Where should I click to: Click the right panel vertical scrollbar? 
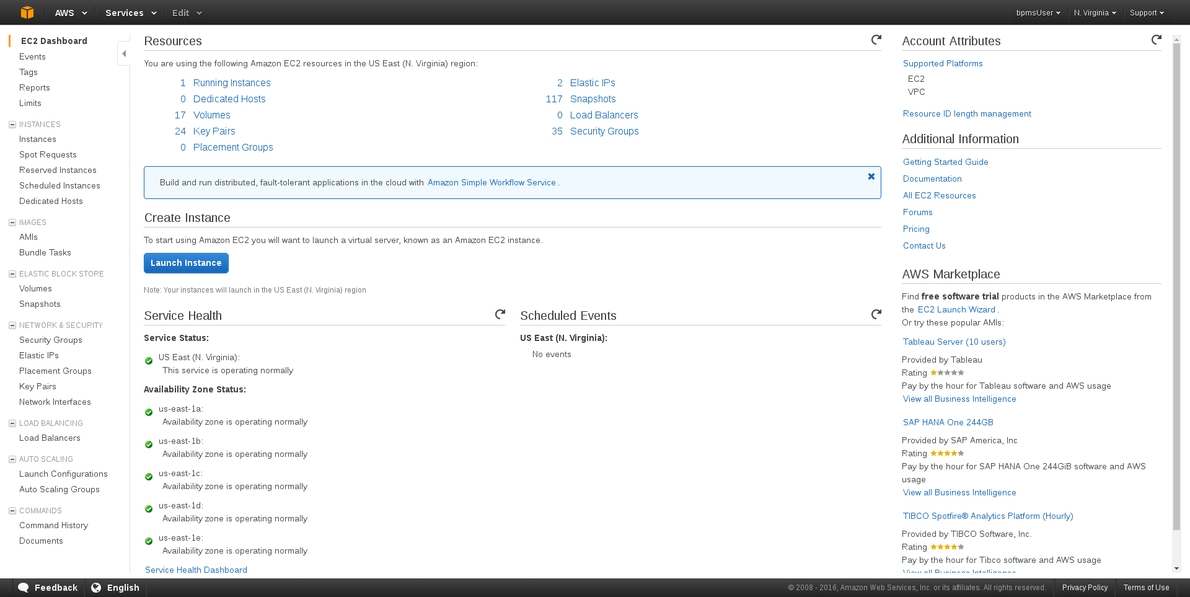(x=1176, y=286)
